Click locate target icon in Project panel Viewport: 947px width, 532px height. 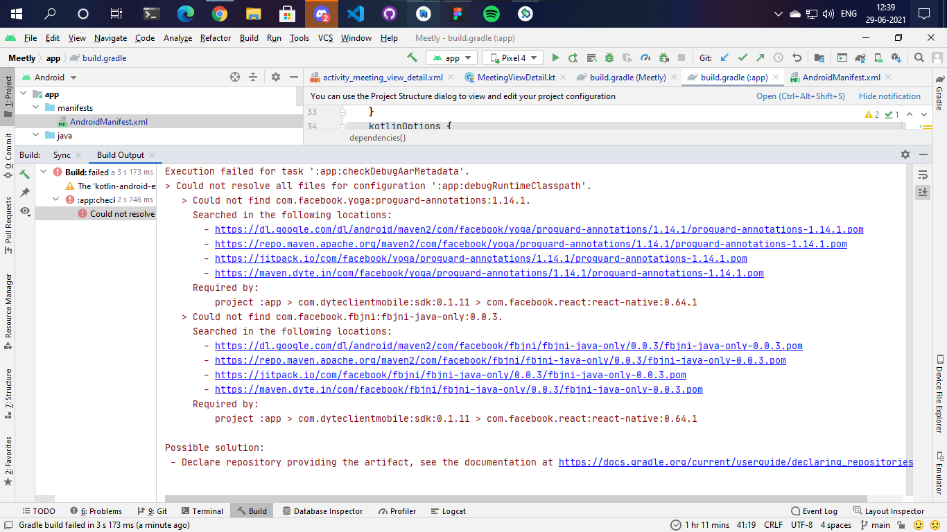click(x=234, y=77)
